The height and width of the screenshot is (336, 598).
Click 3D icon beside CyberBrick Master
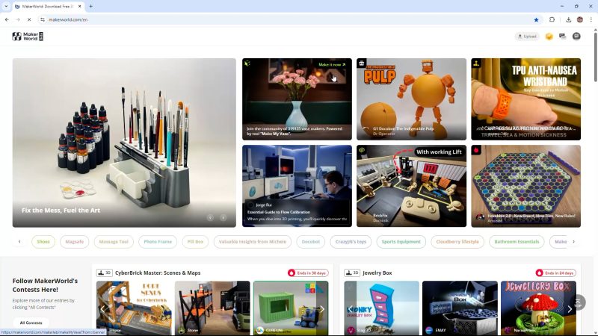(x=104, y=273)
